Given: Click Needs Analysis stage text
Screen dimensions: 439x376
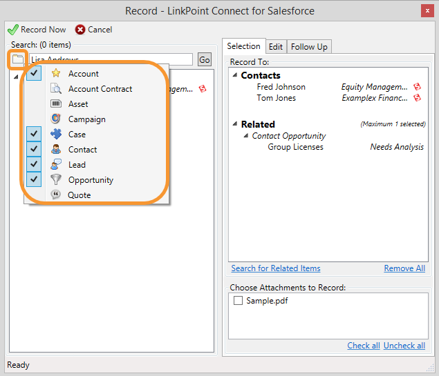Looking at the screenshot, I should [397, 147].
